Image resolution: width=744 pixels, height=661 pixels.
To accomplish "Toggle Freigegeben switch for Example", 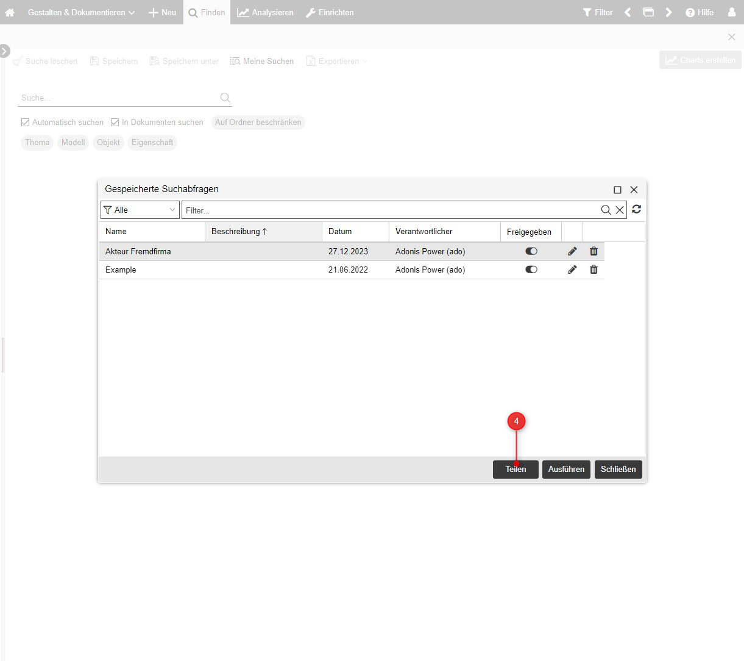I will (531, 270).
